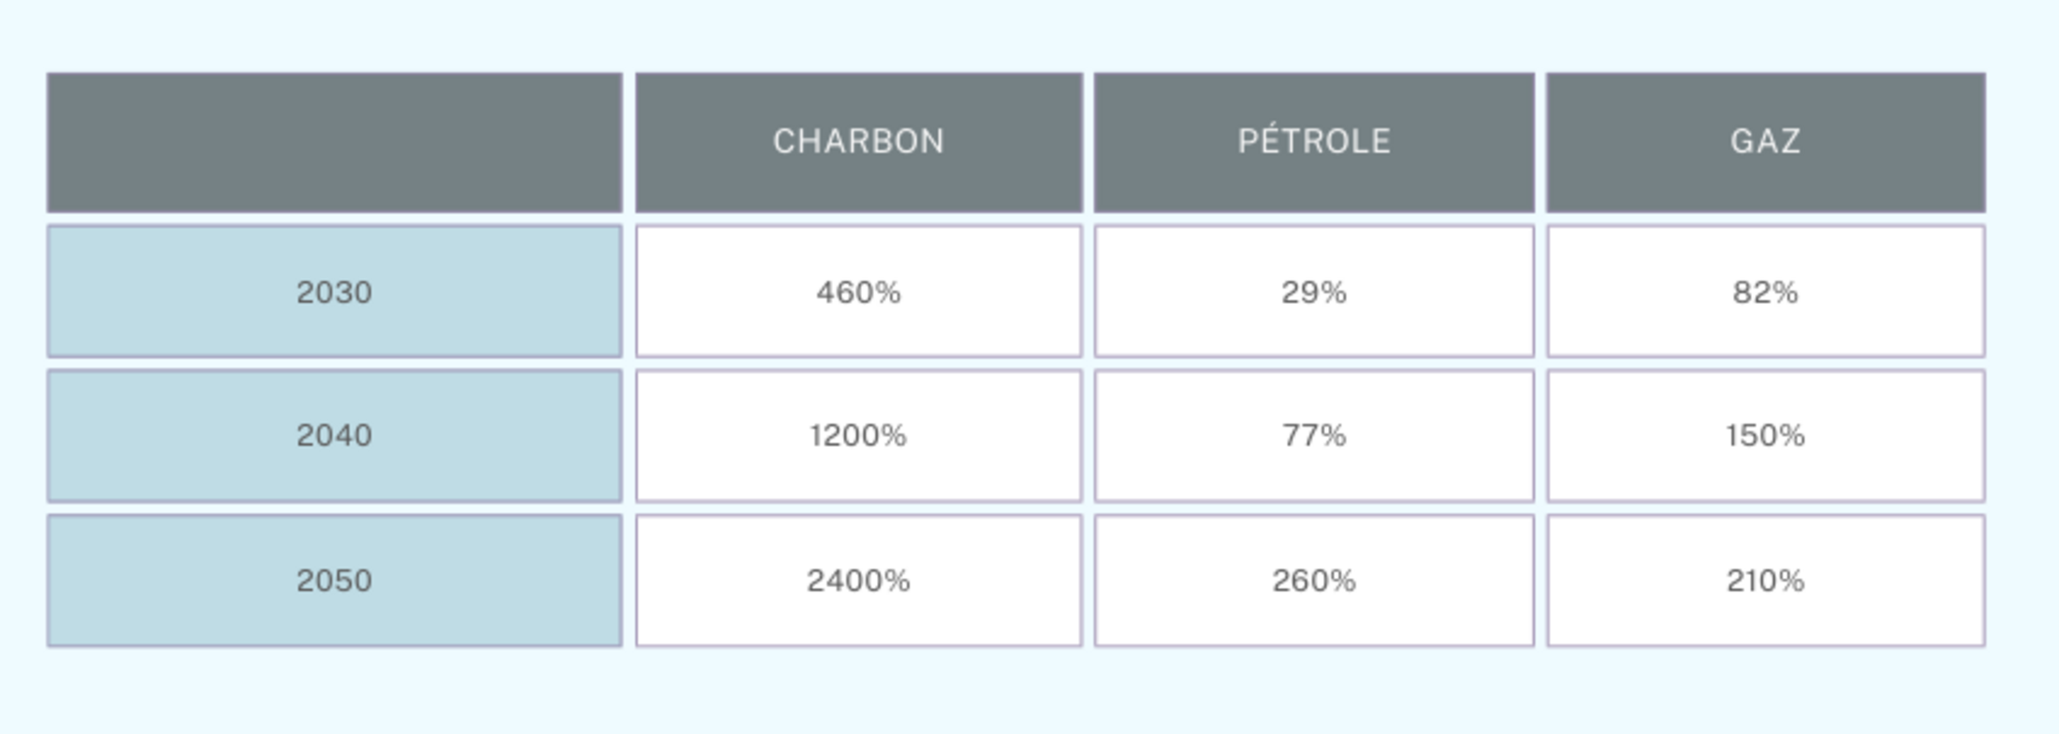
Task: Select the 2050 row label
Action: (x=334, y=581)
